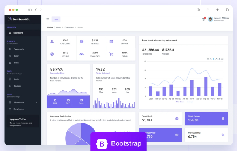Open the browser downloads icon

click(x=198, y=10)
